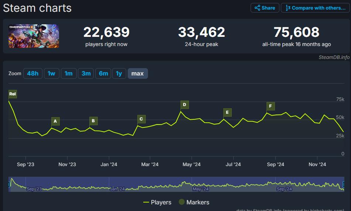Toggle the Markers series in legend

point(194,202)
